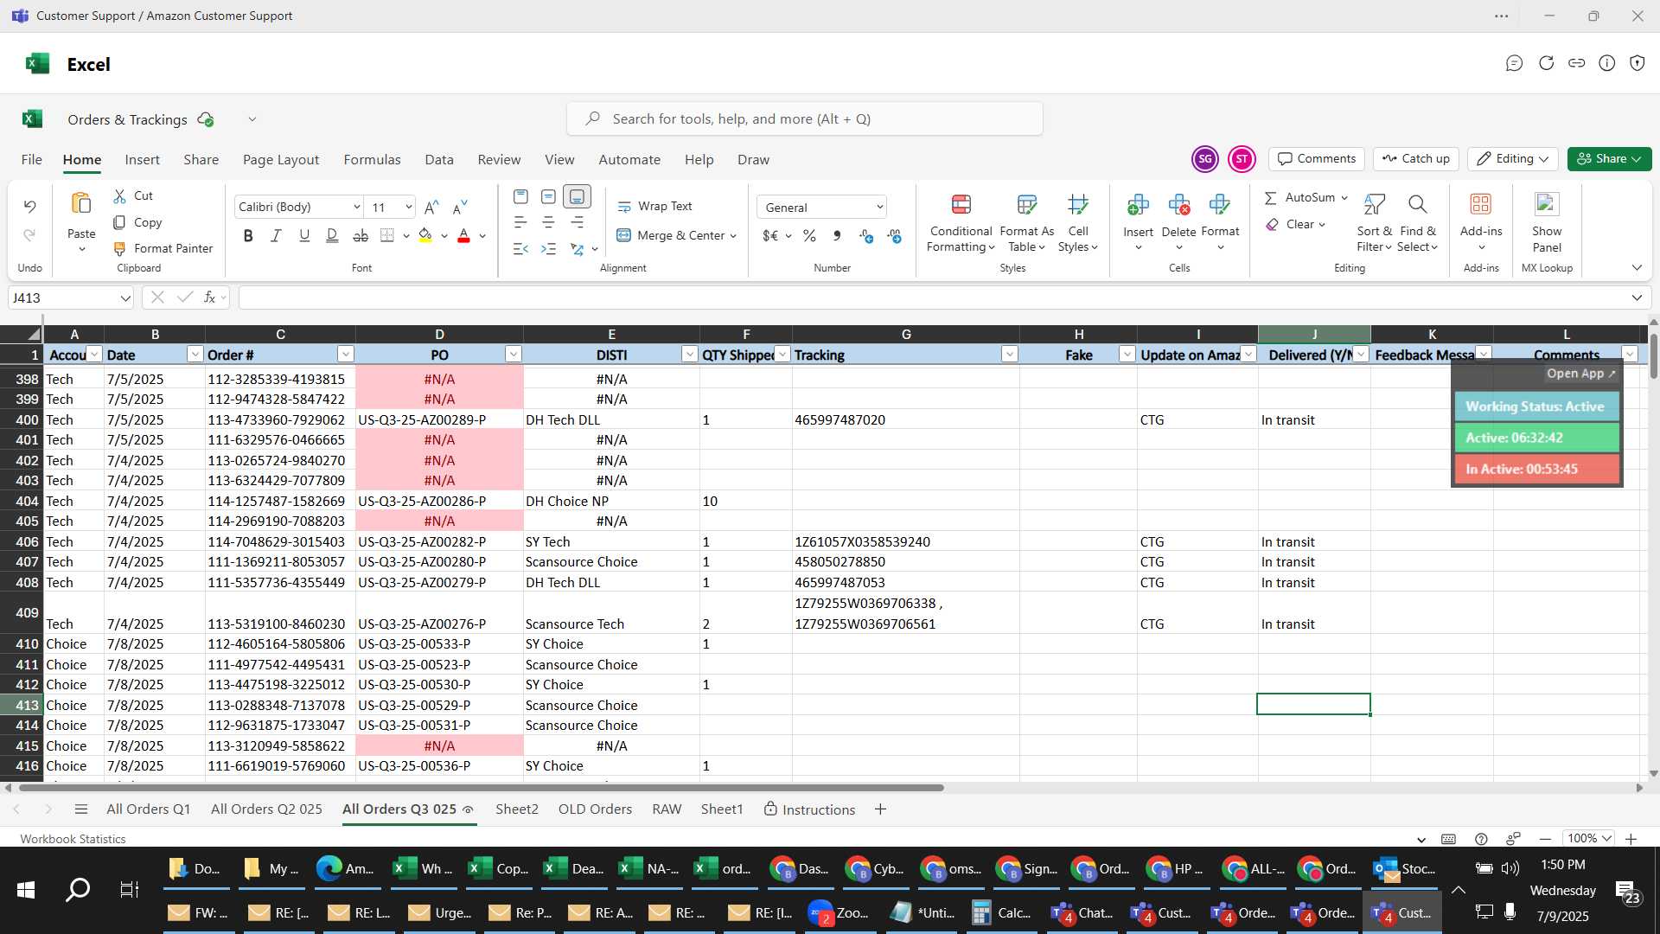Toggle Underline formatting
The width and height of the screenshot is (1660, 934).
click(304, 235)
